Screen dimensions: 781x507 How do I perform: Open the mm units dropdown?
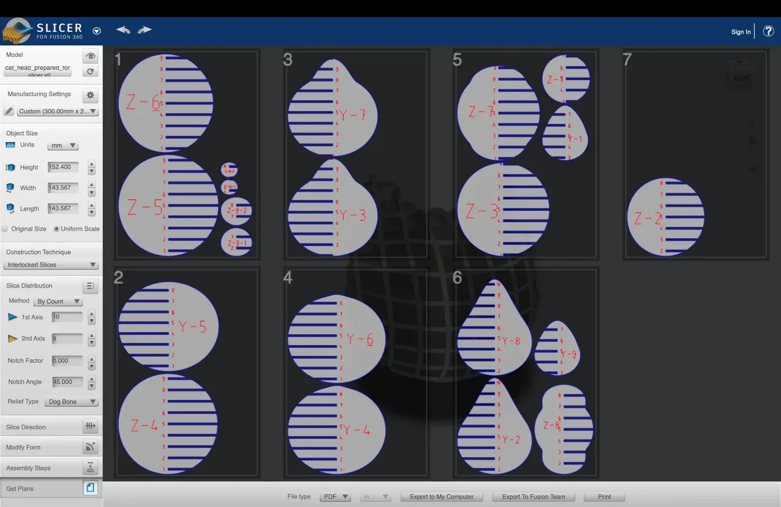pos(63,146)
